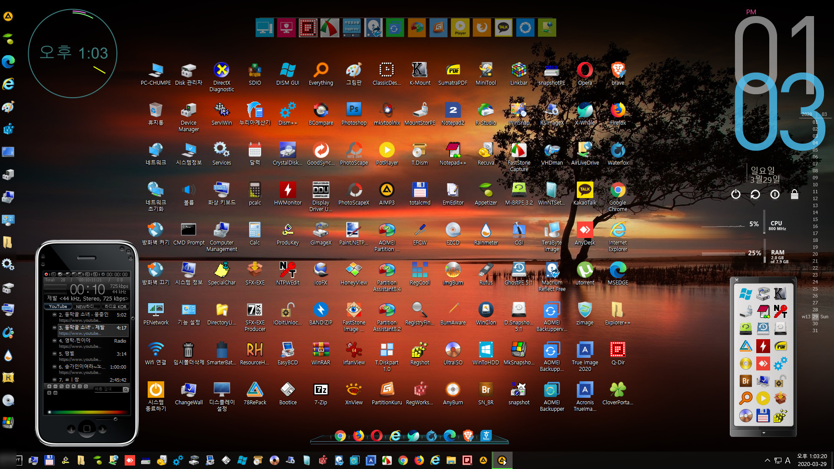The width and height of the screenshot is (834, 469).
Task: Open the 7-Zip desktop icon
Action: (x=321, y=393)
